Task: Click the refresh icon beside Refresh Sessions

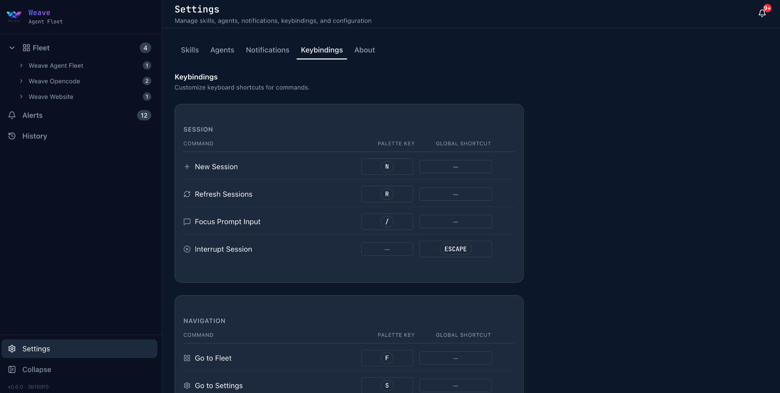Action: click(187, 194)
